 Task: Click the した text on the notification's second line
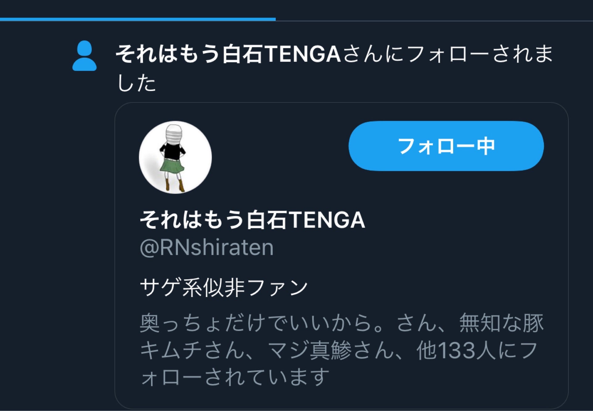pyautogui.click(x=137, y=83)
